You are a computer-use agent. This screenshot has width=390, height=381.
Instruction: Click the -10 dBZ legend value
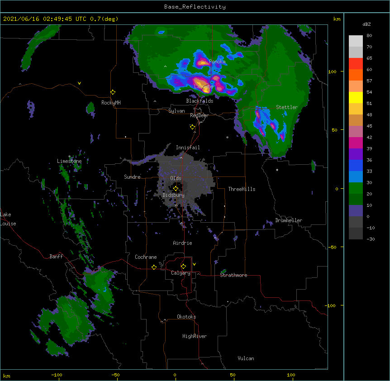(371, 228)
